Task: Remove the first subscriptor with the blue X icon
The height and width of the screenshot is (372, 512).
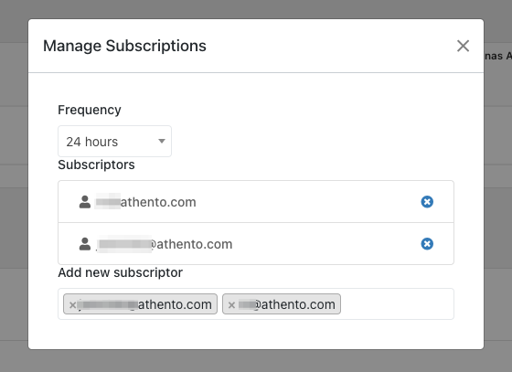Action: [427, 202]
